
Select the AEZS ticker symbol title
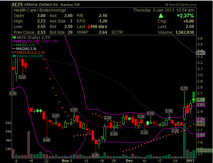[x=17, y=4]
